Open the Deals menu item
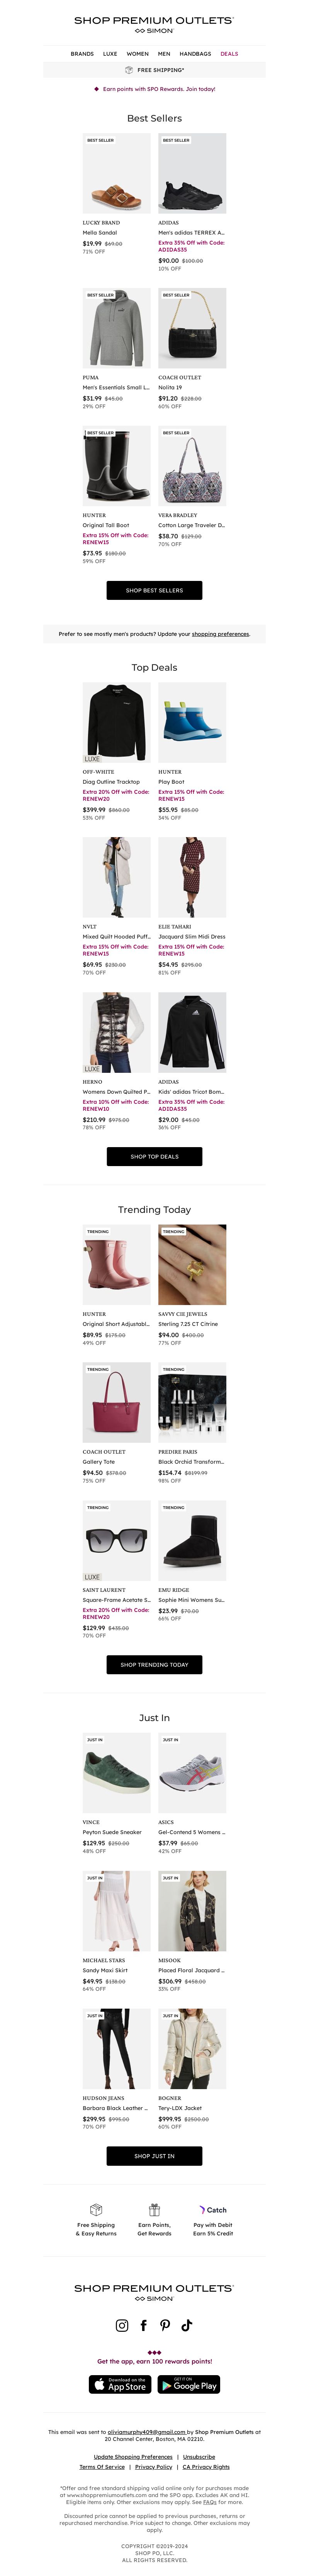This screenshot has height=2576, width=309. (229, 54)
